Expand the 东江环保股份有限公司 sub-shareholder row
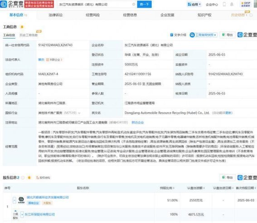This screenshot has height=223, width=257. pyautogui.click(x=22, y=214)
